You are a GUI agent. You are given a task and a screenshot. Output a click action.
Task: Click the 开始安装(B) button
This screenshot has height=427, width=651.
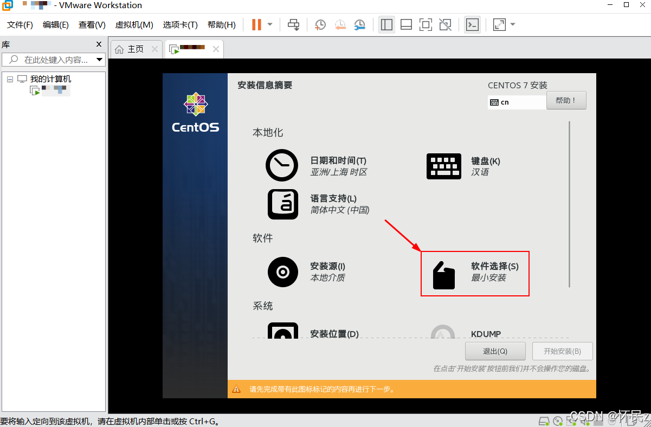pyautogui.click(x=562, y=351)
